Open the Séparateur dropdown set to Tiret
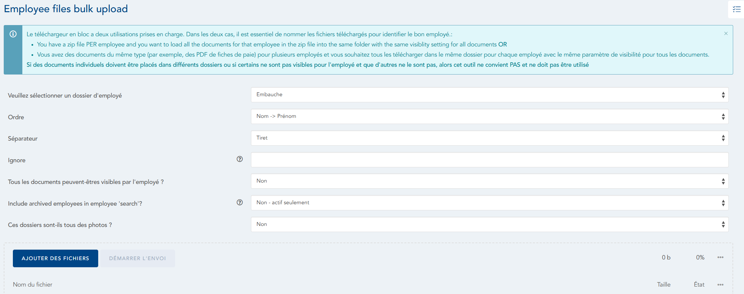This screenshot has height=294, width=744. (489, 138)
